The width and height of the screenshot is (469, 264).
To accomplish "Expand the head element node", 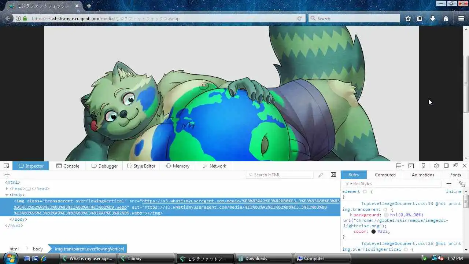I will [x=7, y=188].
